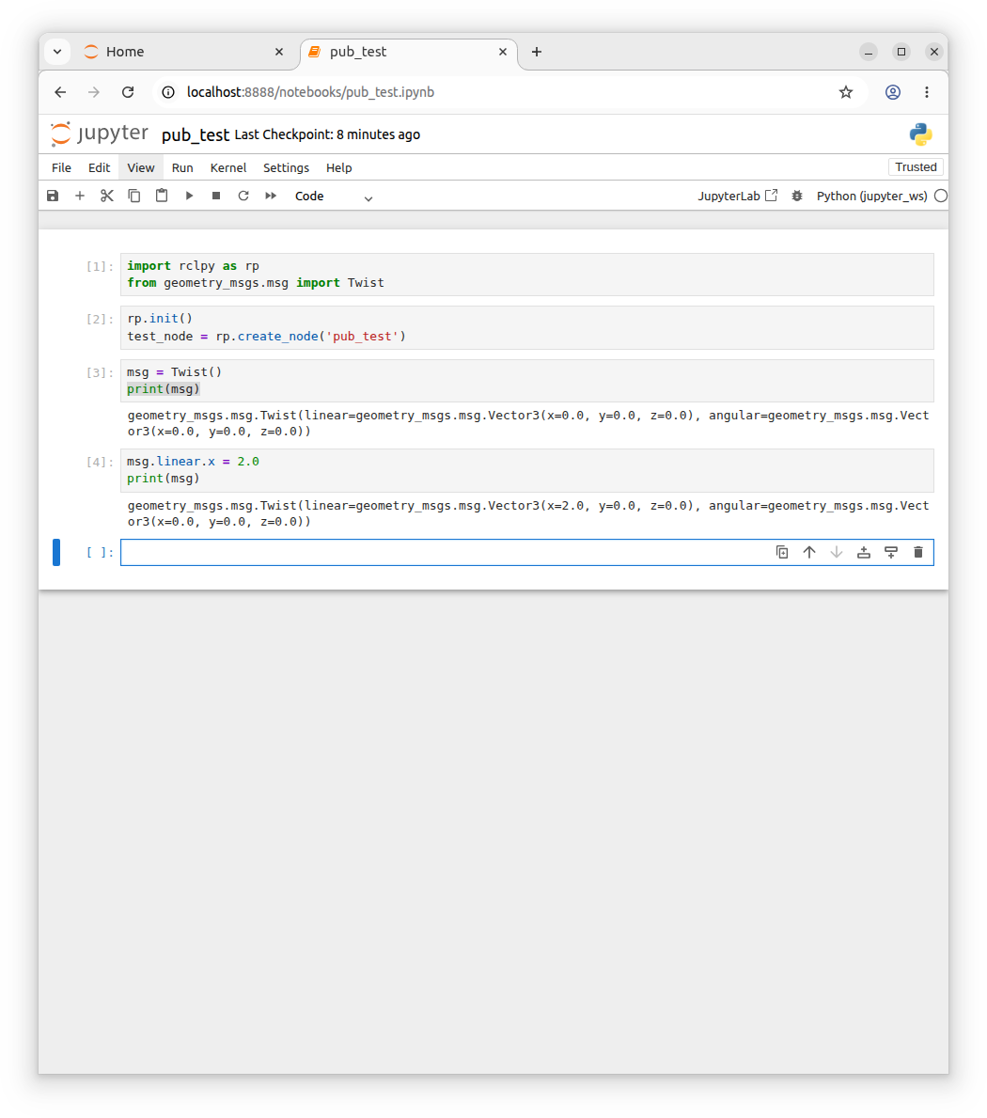Restart kernel and run all cells

pos(271,196)
